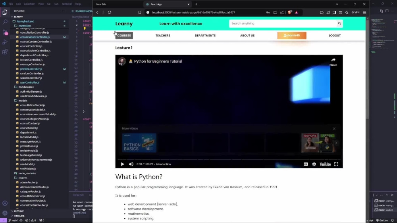Open Terminal menu in VS Code

(67, 4)
